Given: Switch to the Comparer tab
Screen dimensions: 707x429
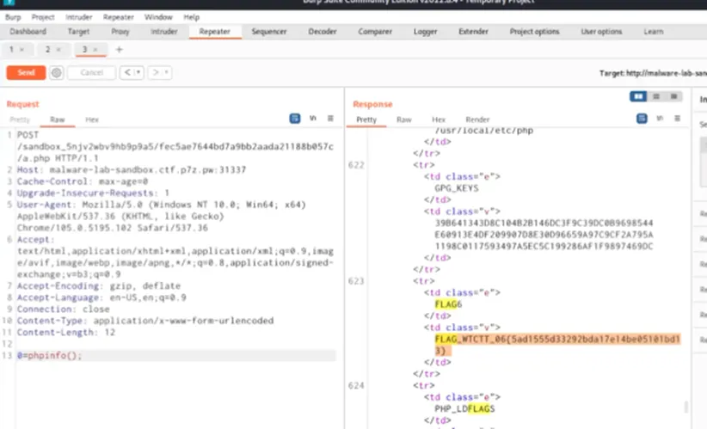Looking at the screenshot, I should (x=375, y=32).
